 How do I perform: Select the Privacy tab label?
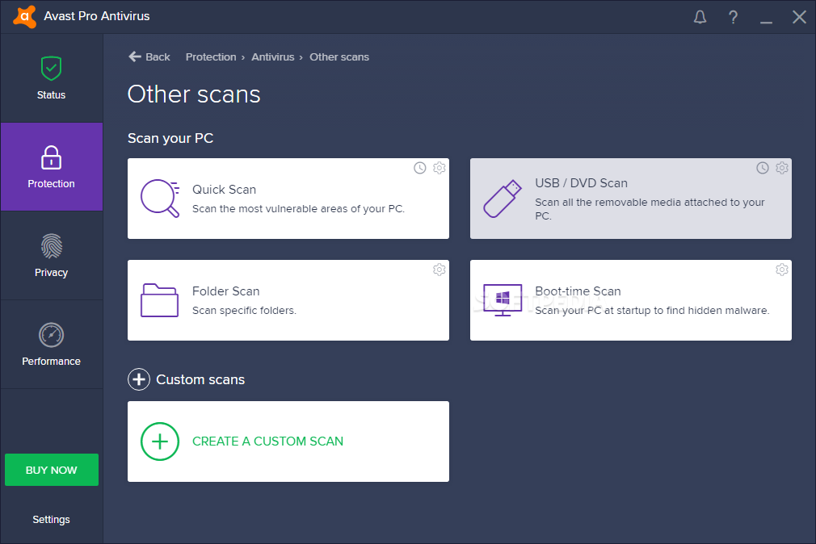tap(51, 273)
